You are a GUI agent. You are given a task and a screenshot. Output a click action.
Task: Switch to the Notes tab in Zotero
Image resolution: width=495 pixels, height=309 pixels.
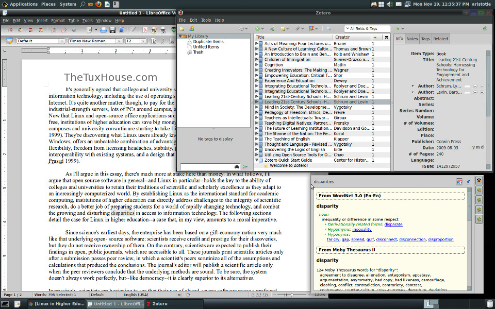click(x=412, y=39)
